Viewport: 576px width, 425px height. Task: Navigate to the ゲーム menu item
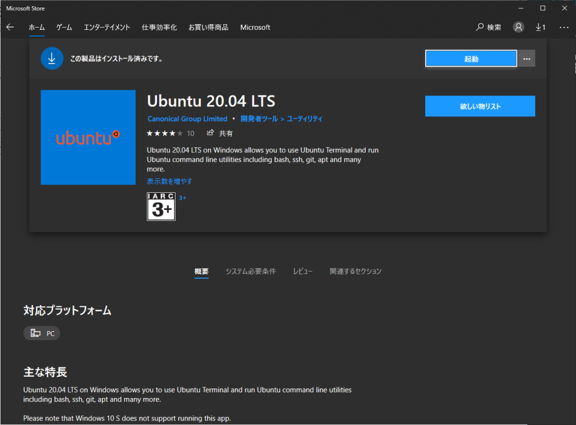(x=64, y=27)
